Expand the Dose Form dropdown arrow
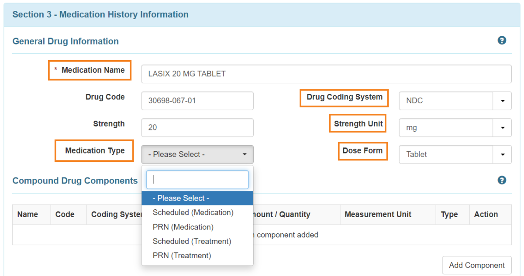The image size is (524, 276). 503,154
